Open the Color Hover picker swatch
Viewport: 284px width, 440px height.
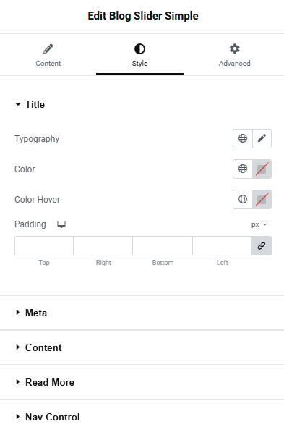(x=262, y=199)
